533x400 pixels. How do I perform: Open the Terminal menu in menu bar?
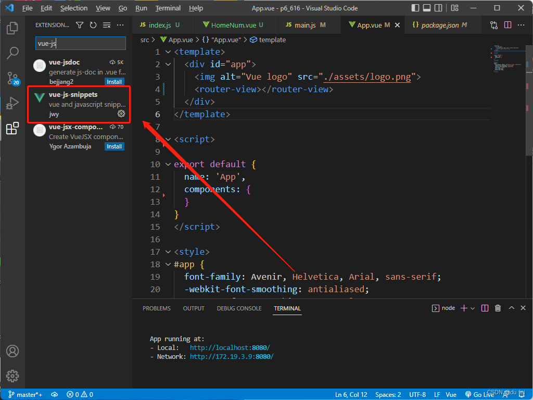tap(168, 8)
